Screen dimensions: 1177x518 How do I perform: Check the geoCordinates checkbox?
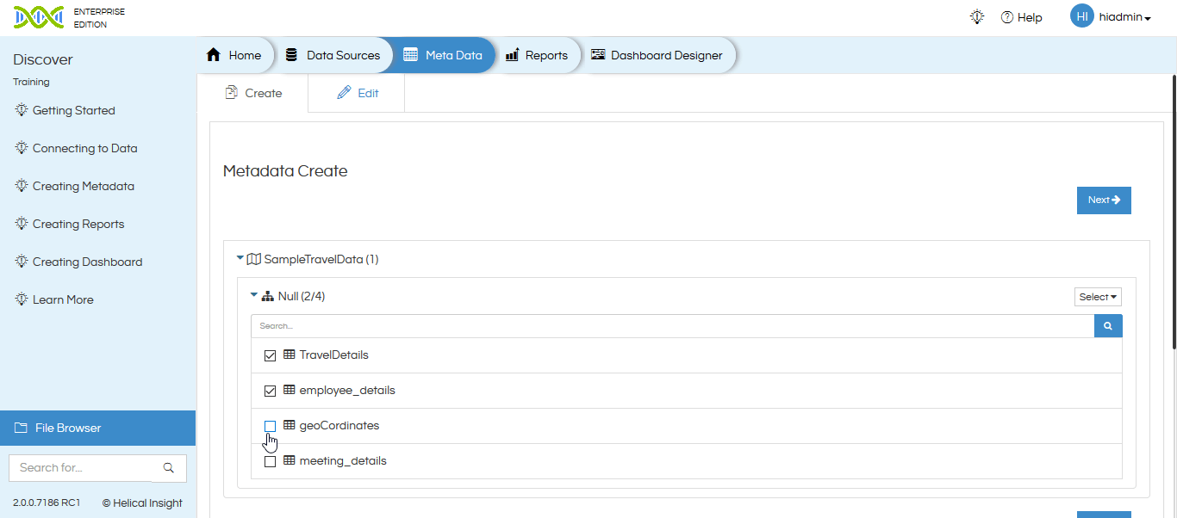pos(271,426)
